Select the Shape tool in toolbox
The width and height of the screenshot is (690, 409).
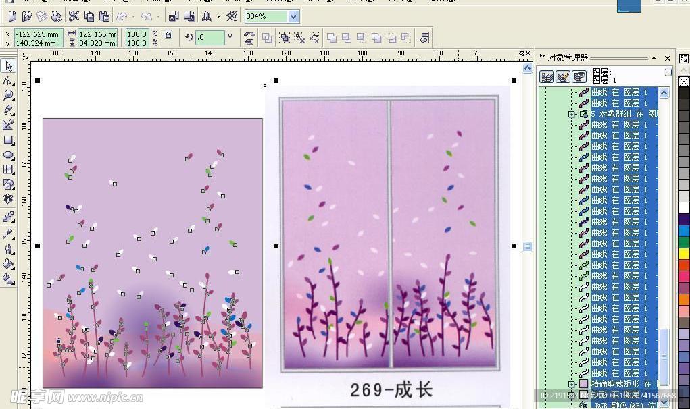[x=8, y=80]
